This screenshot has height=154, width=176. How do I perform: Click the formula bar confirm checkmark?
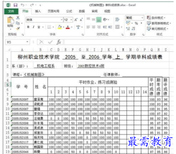tap(50, 42)
